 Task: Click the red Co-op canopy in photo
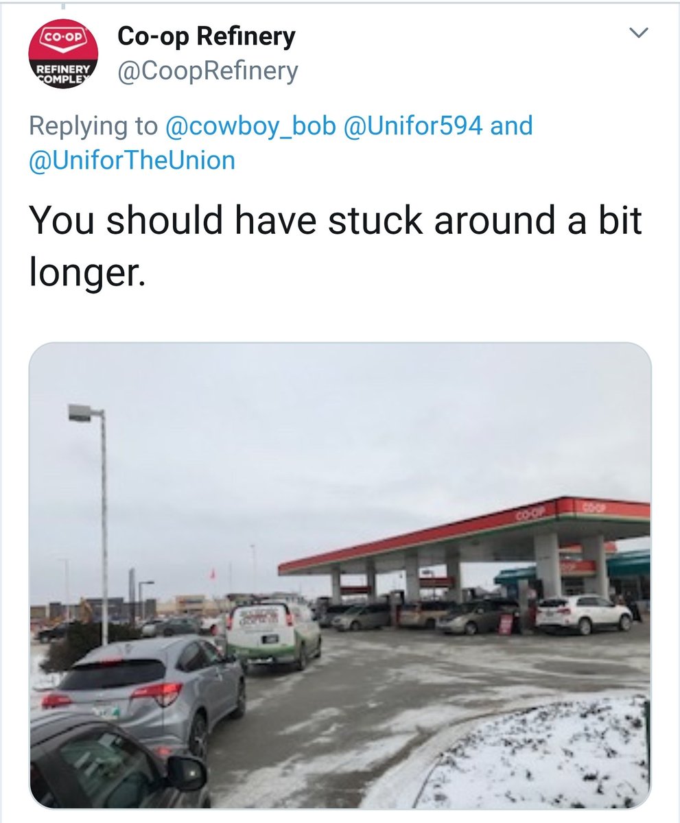tap(465, 534)
